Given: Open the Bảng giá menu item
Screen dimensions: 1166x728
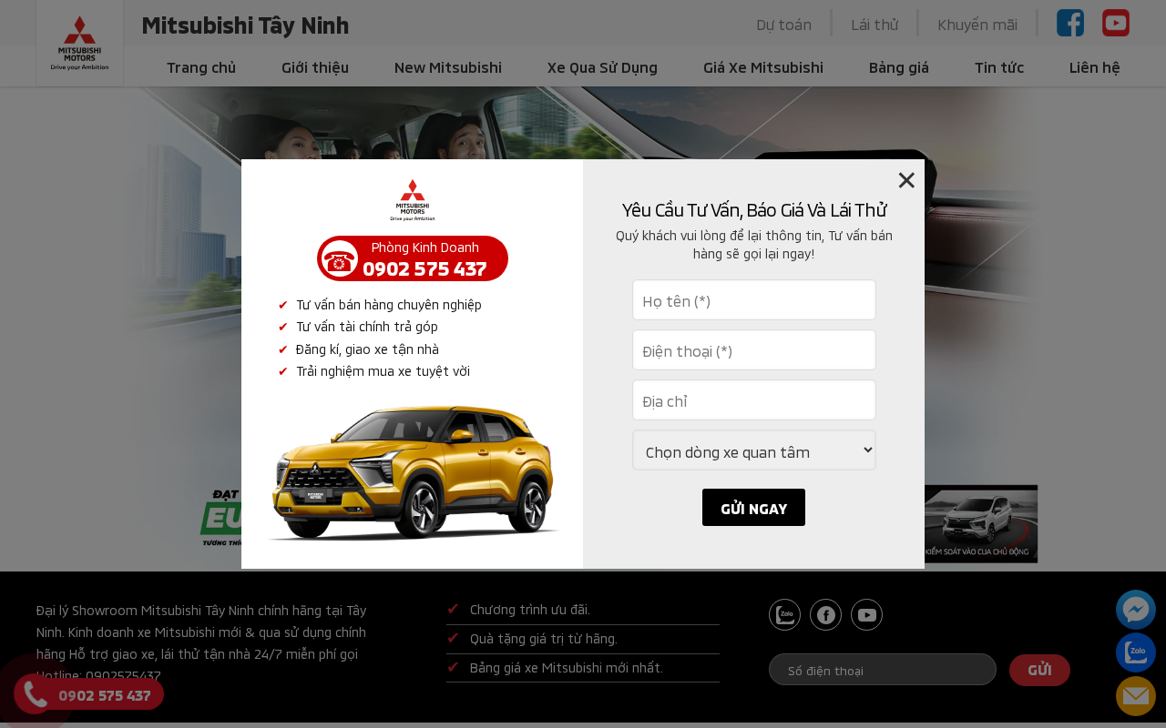Looking at the screenshot, I should pyautogui.click(x=899, y=67).
